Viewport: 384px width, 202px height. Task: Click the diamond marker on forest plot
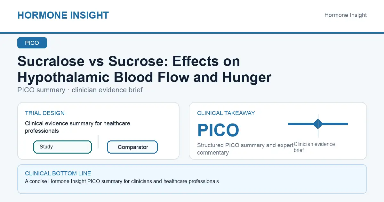click(318, 124)
